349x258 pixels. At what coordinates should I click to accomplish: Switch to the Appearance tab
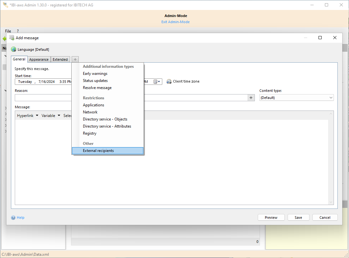coord(39,59)
